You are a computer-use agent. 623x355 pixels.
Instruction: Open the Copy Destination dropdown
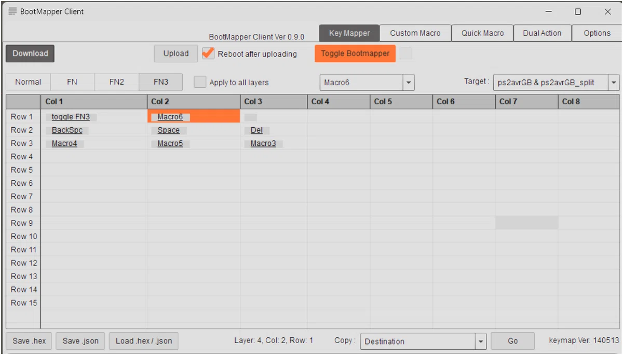[481, 341]
